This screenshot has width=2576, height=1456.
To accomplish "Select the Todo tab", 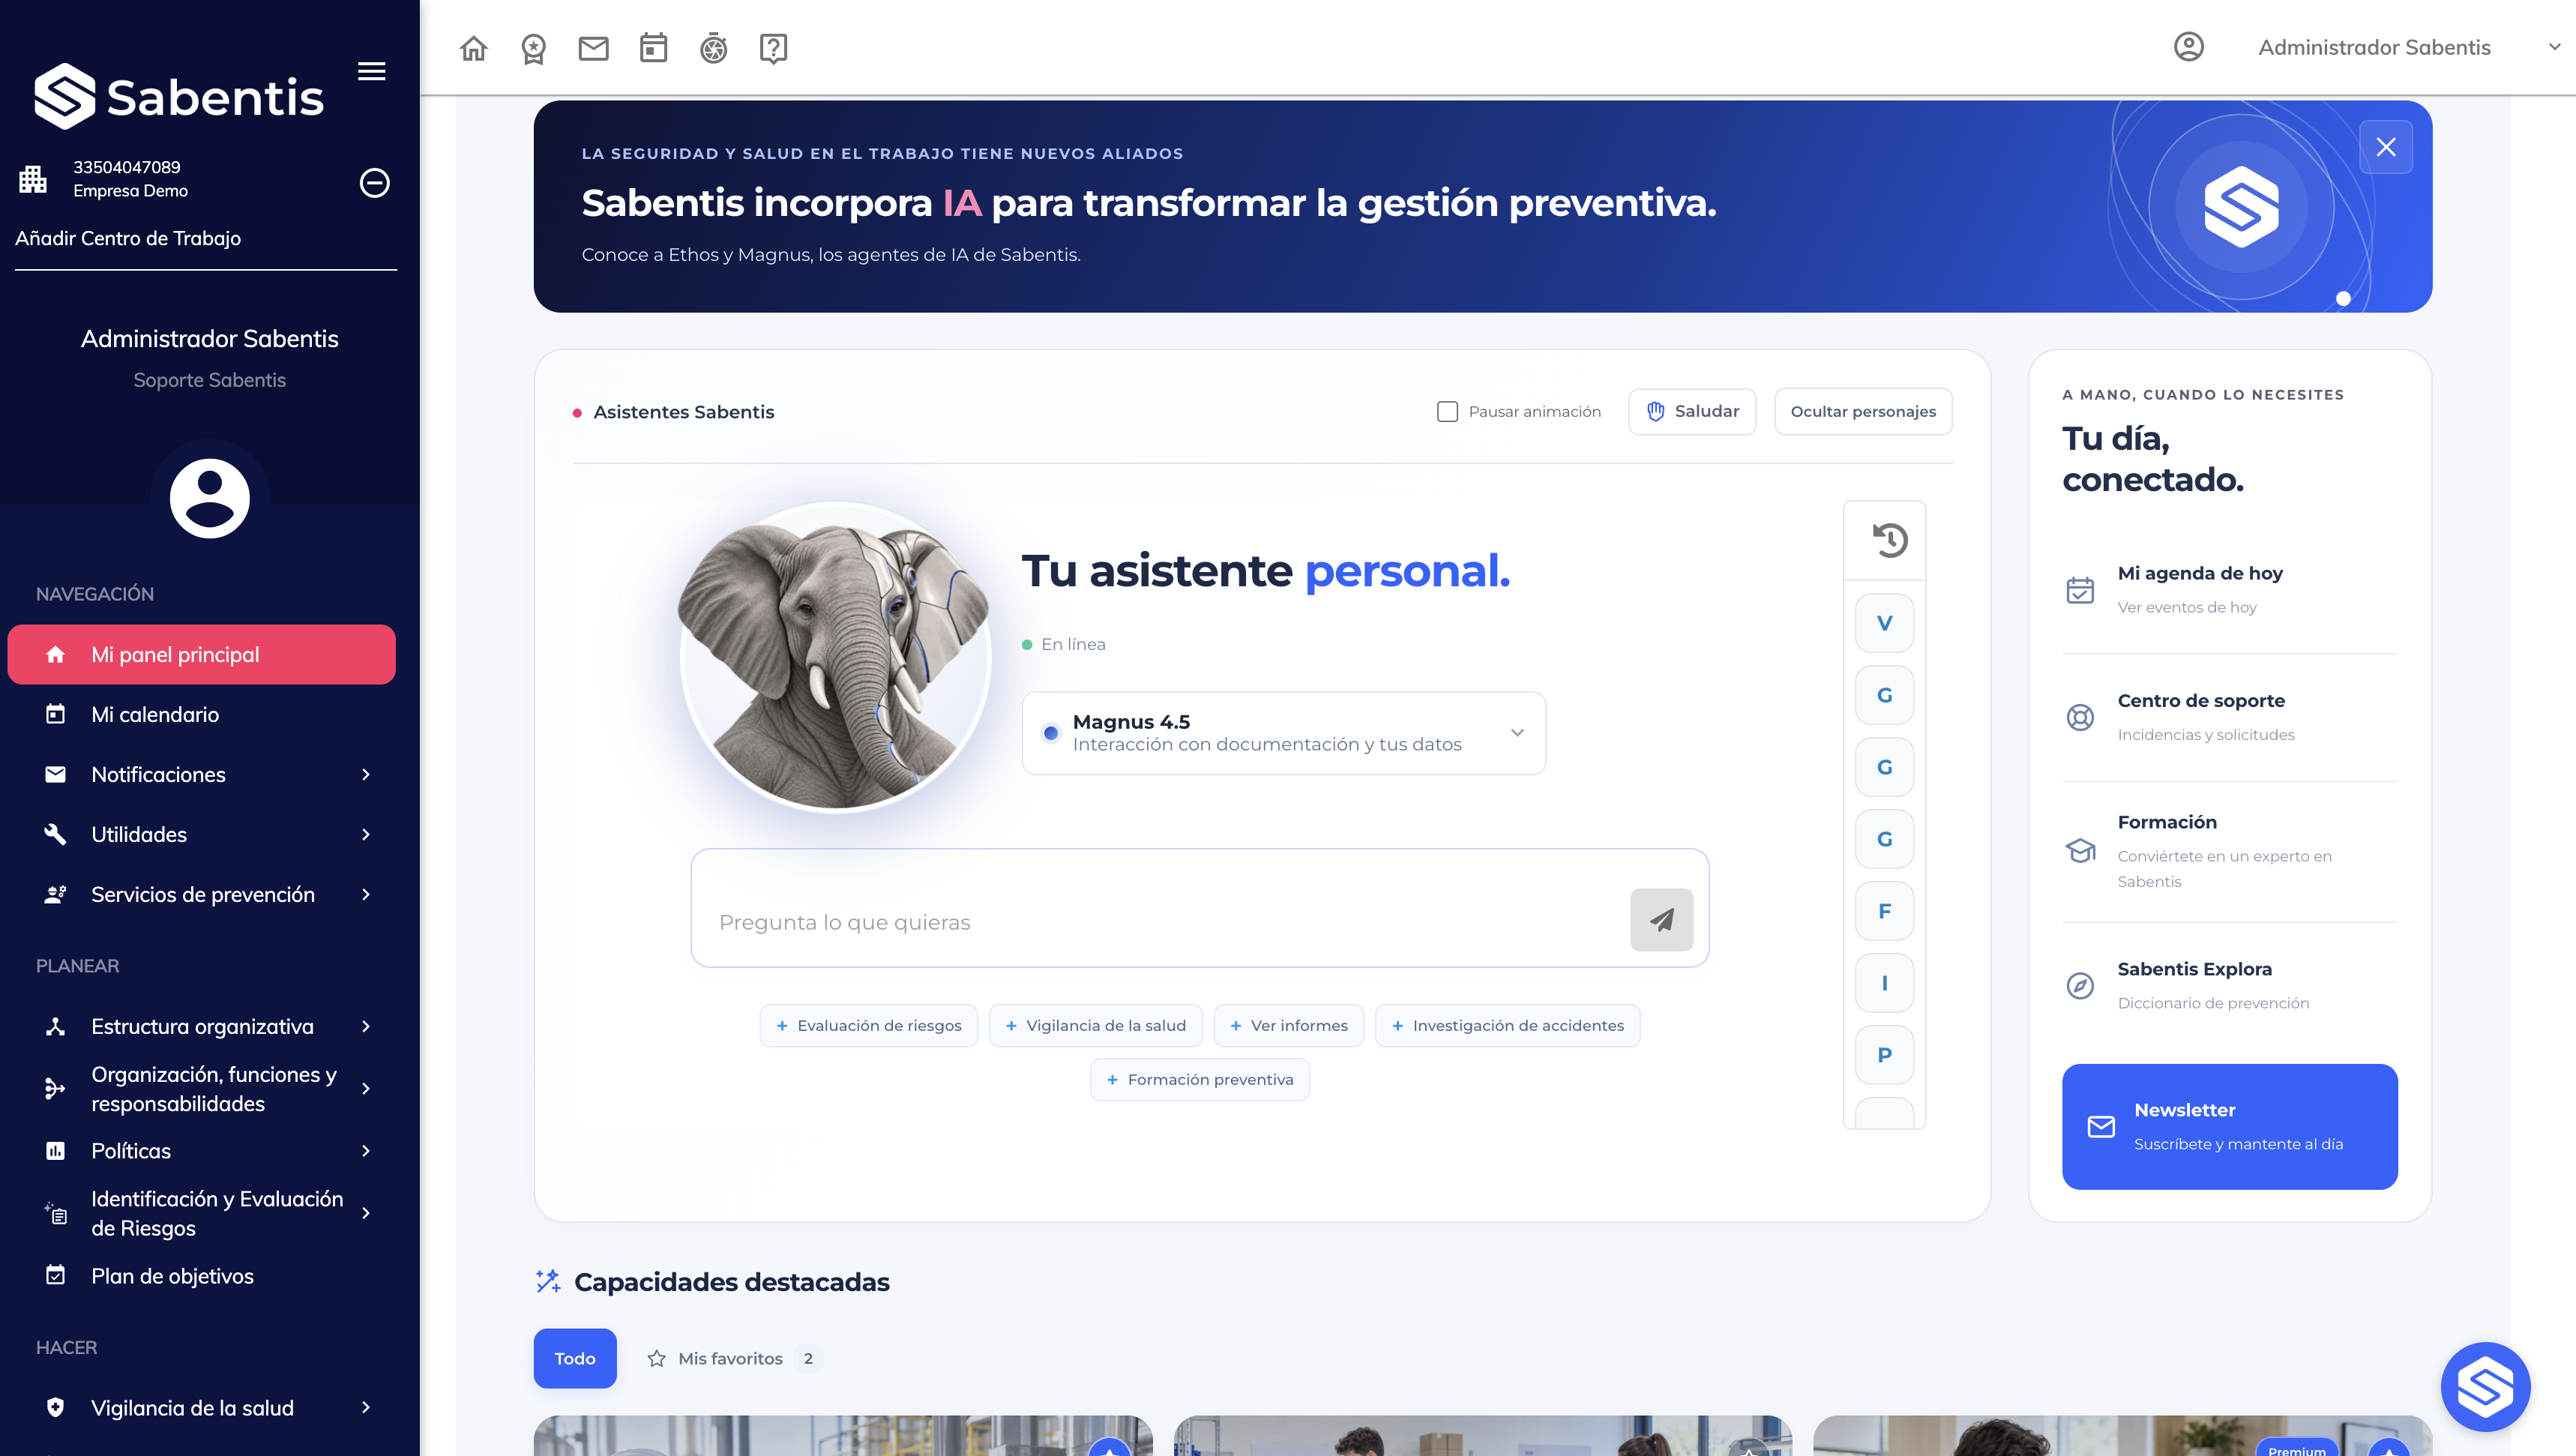I will (x=575, y=1358).
